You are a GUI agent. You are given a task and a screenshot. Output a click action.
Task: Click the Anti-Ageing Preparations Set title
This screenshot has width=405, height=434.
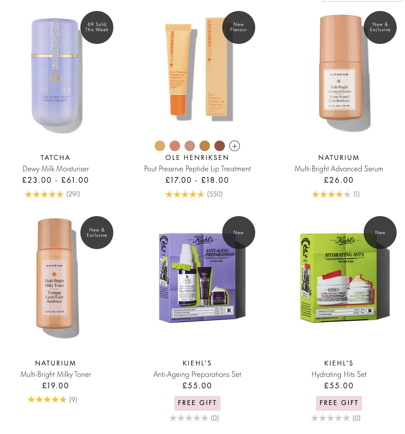pyautogui.click(x=197, y=374)
